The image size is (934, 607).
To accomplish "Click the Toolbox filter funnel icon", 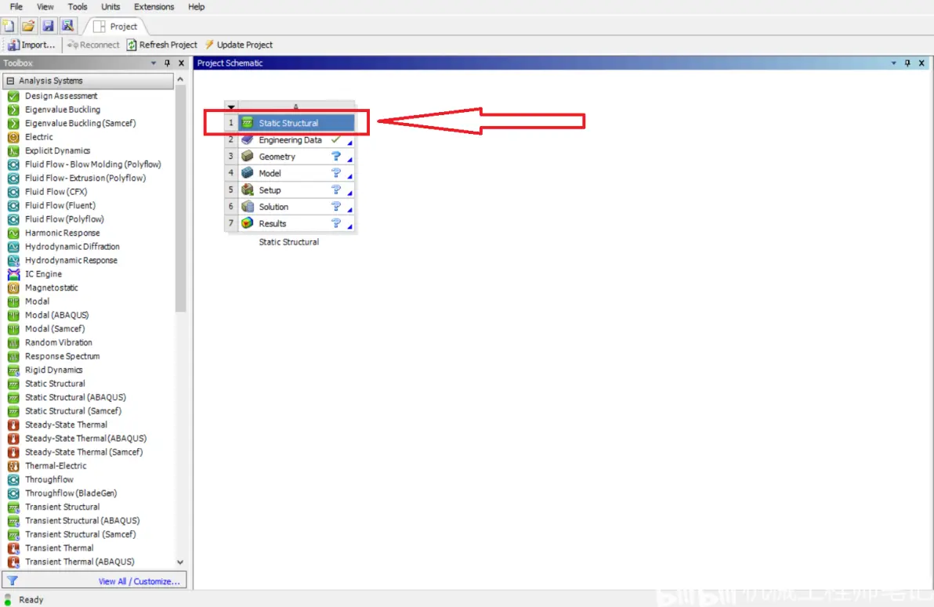I will click(13, 581).
